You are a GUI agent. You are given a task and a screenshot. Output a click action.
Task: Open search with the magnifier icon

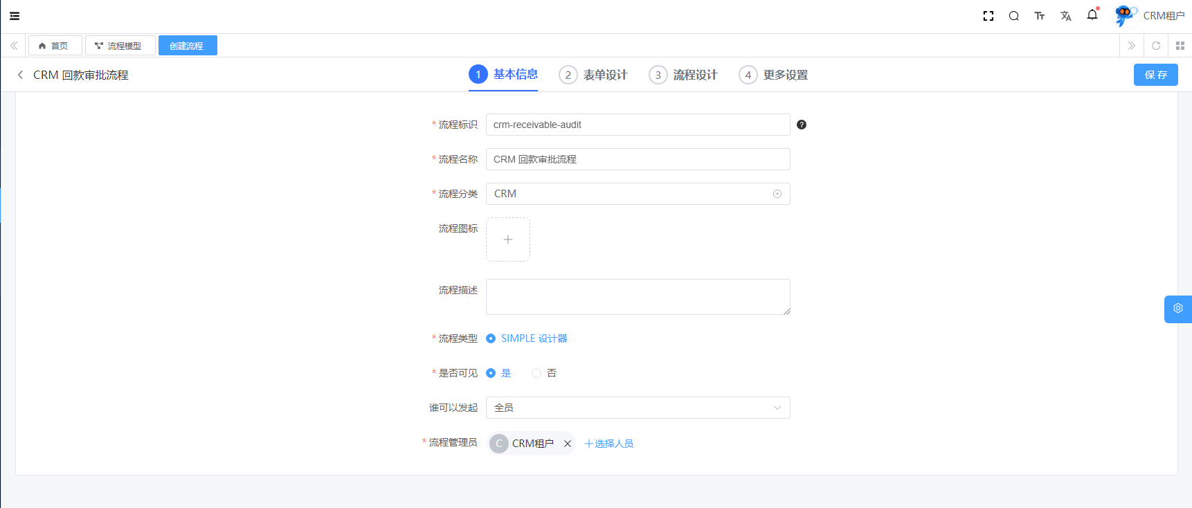(1013, 16)
